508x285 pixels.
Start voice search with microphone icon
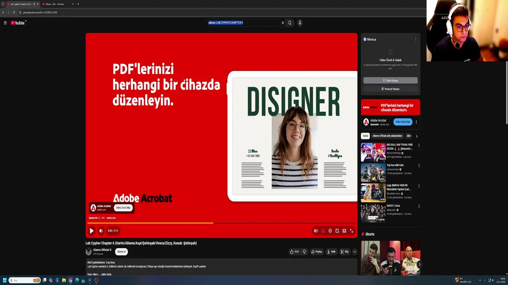300,23
